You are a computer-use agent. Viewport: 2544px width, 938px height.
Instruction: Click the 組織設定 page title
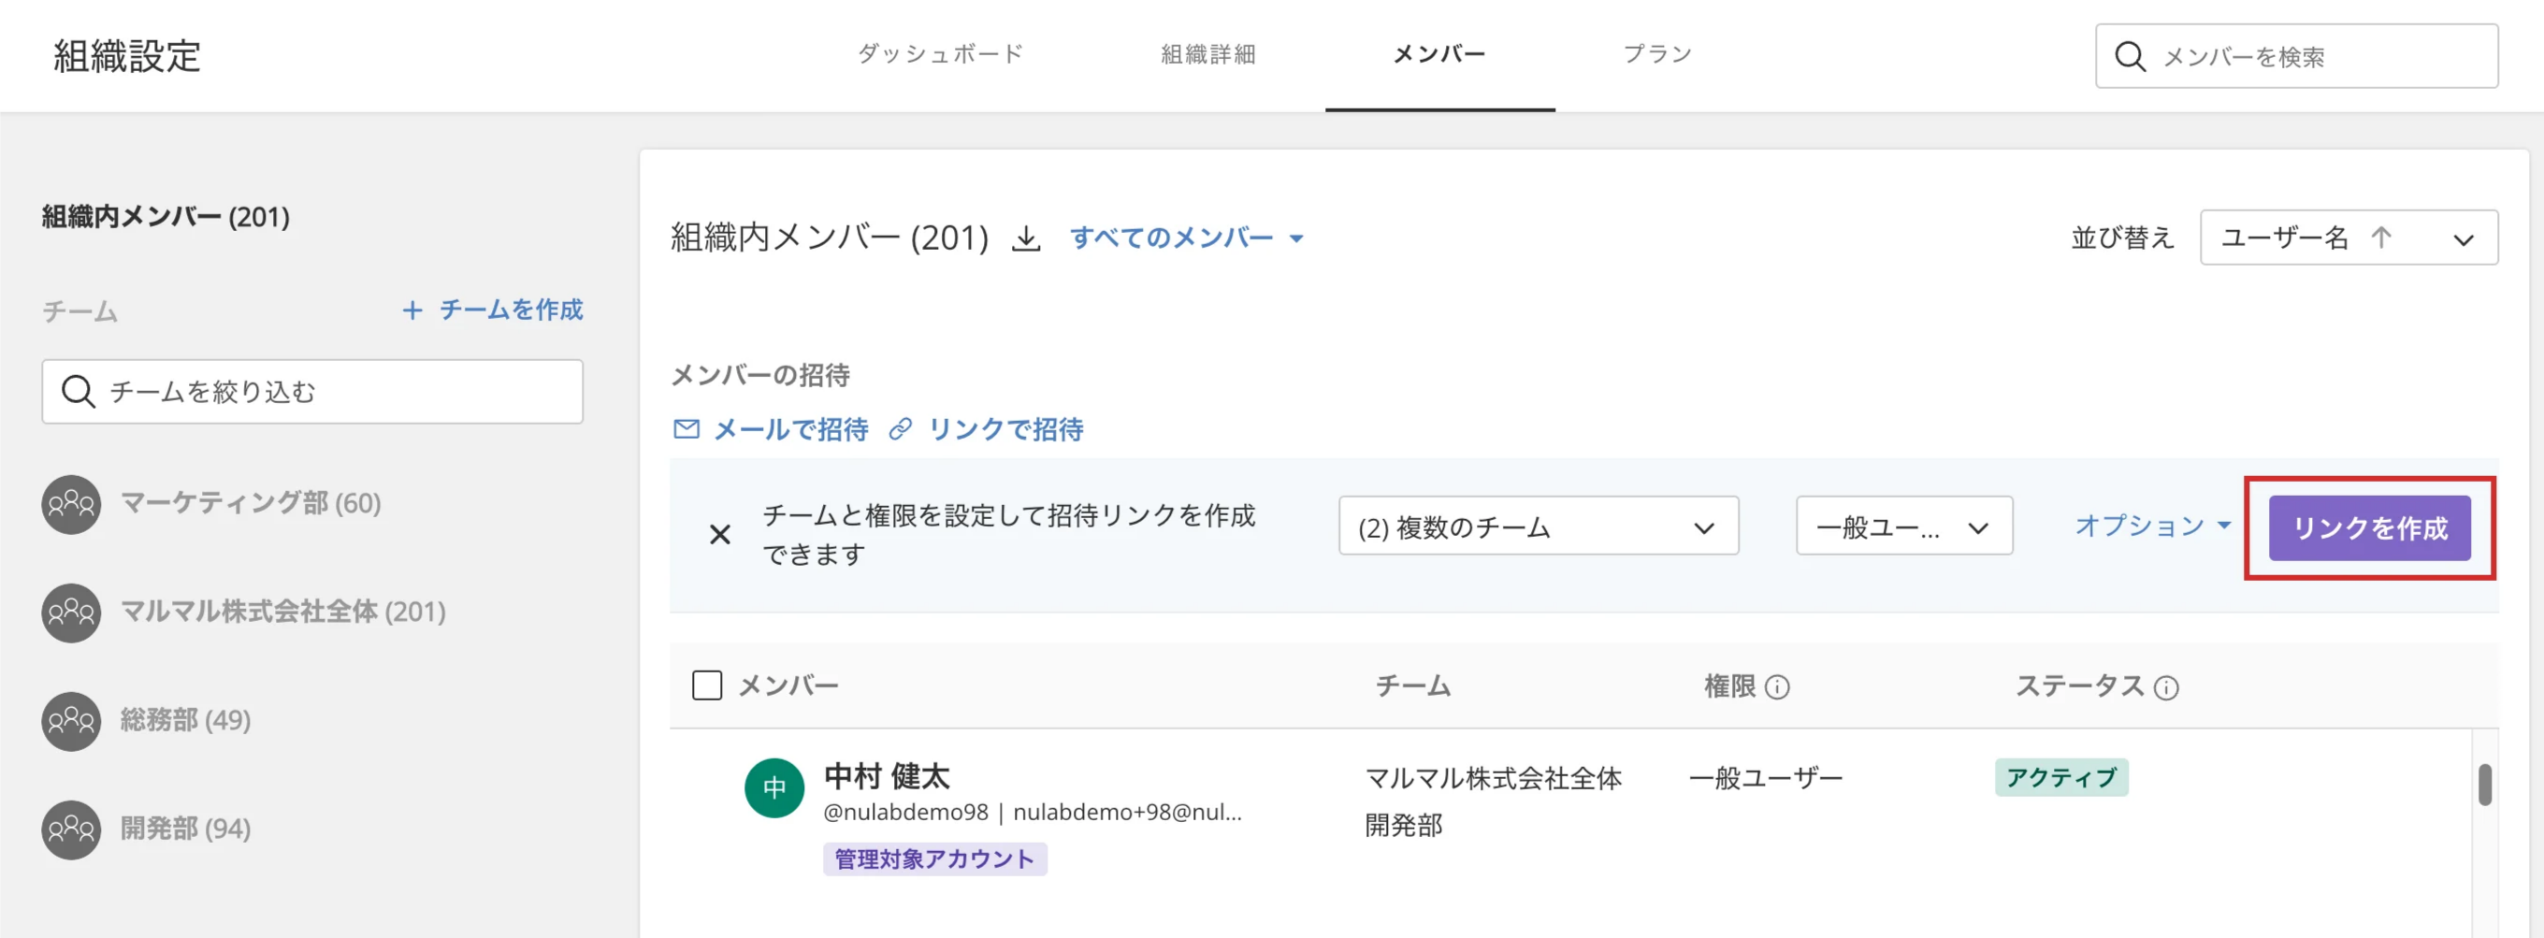click(x=127, y=55)
